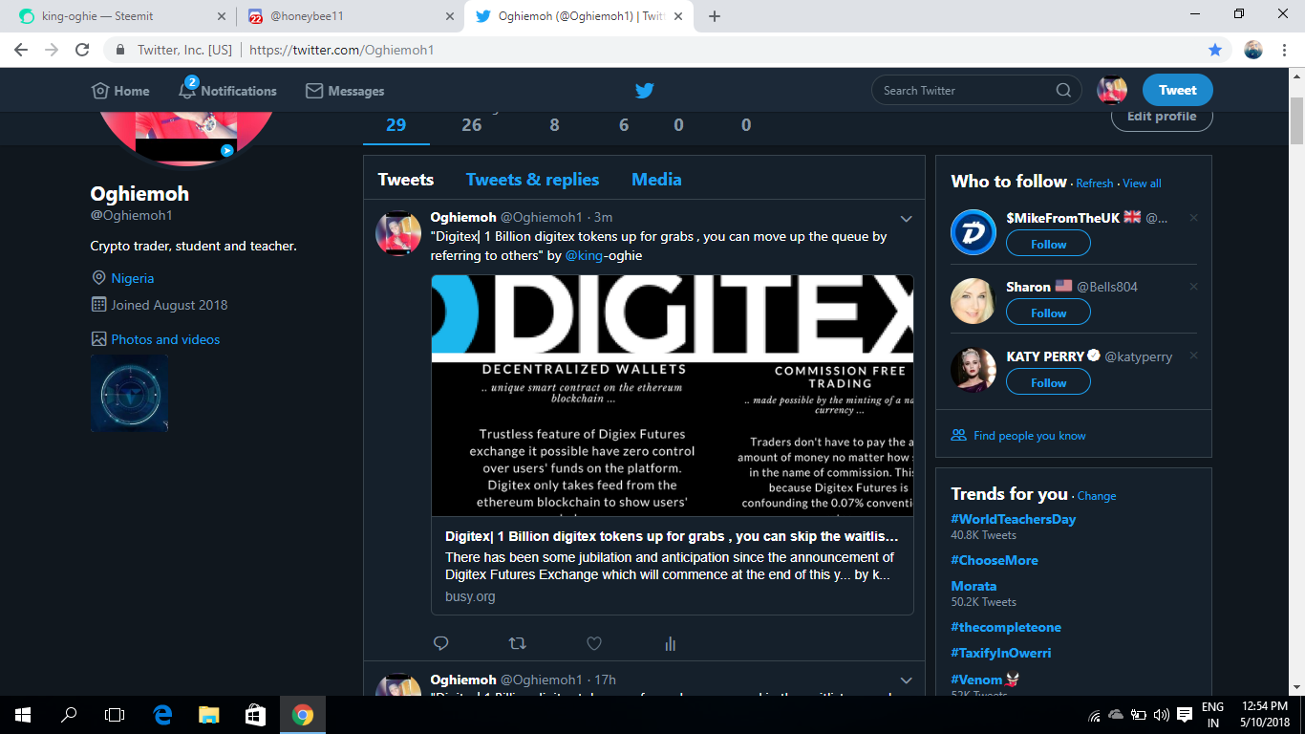Bookmark this page with star icon

pos(1215,50)
